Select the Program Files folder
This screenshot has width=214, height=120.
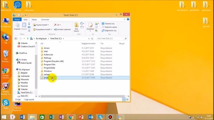click(x=49, y=64)
